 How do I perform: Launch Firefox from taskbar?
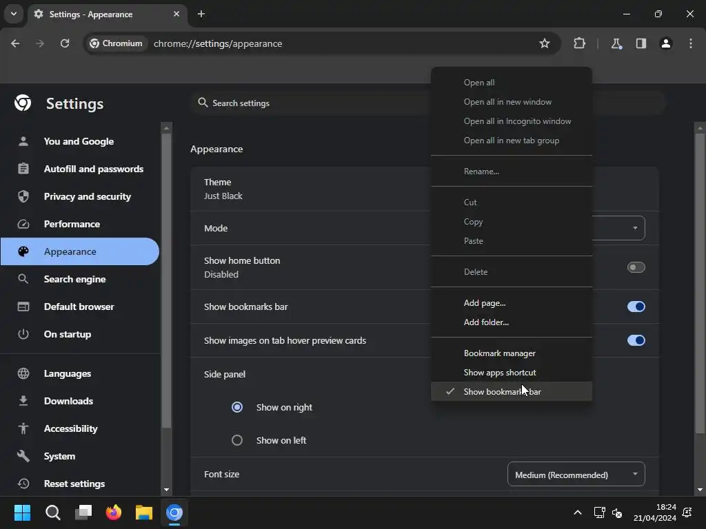pyautogui.click(x=114, y=512)
